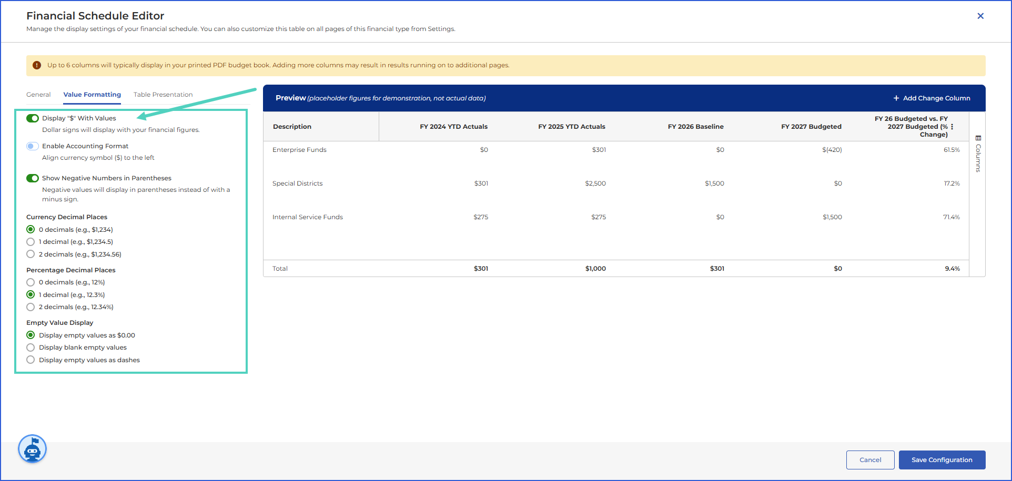The width and height of the screenshot is (1012, 481).
Task: Click the warning icon in yellow banner
Action: 37,65
